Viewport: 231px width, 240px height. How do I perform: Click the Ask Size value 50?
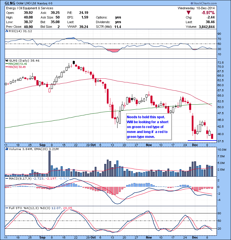click(x=58, y=17)
